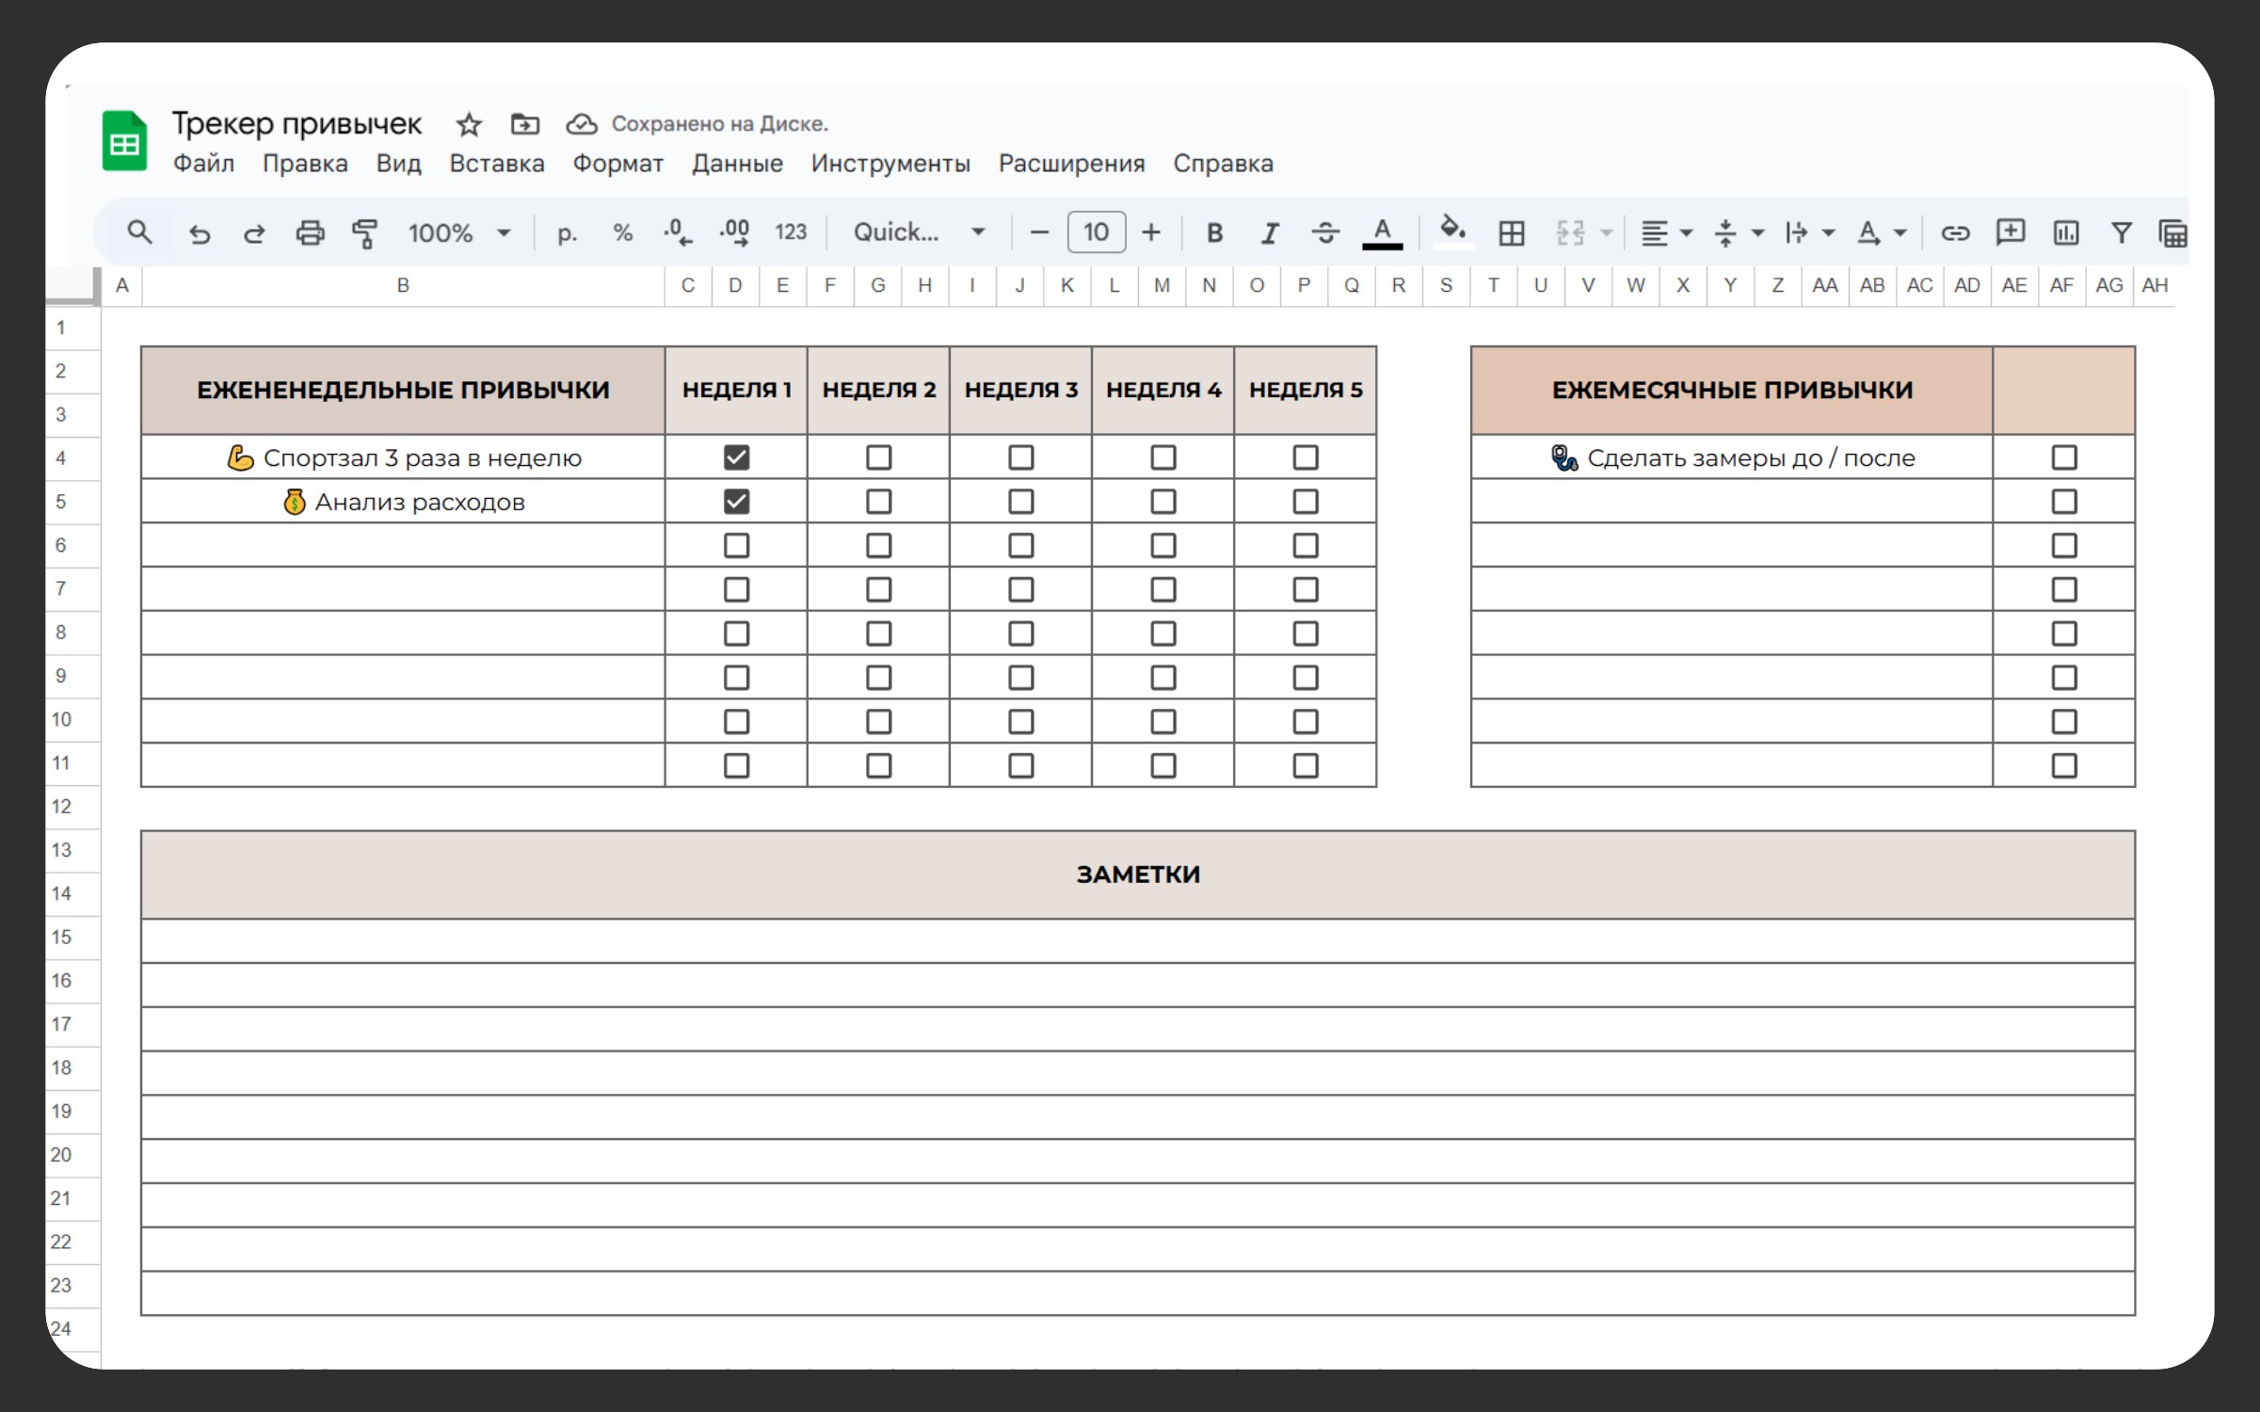This screenshot has width=2260, height=1412.
Task: Check Анализ расходов checkbox for Неделя 5
Action: click(x=1306, y=502)
